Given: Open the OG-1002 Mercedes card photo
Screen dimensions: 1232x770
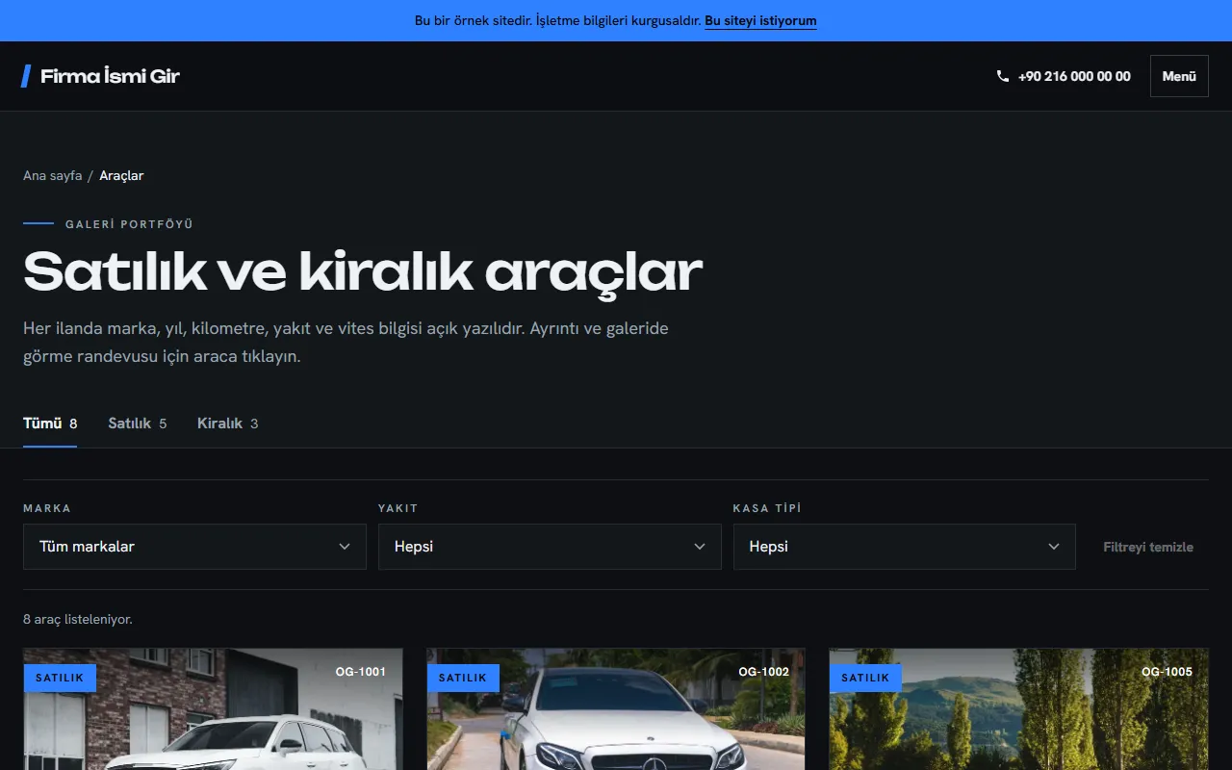Looking at the screenshot, I should (616, 709).
